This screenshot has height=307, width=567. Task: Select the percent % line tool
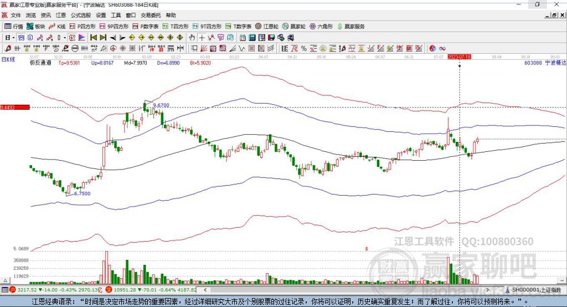[304, 49]
